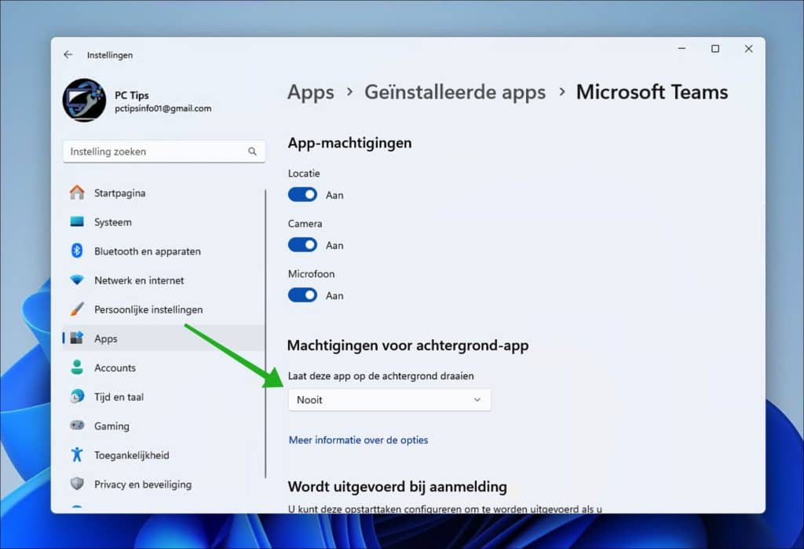Click the Apps sidebar icon
The image size is (804, 549).
(x=77, y=339)
